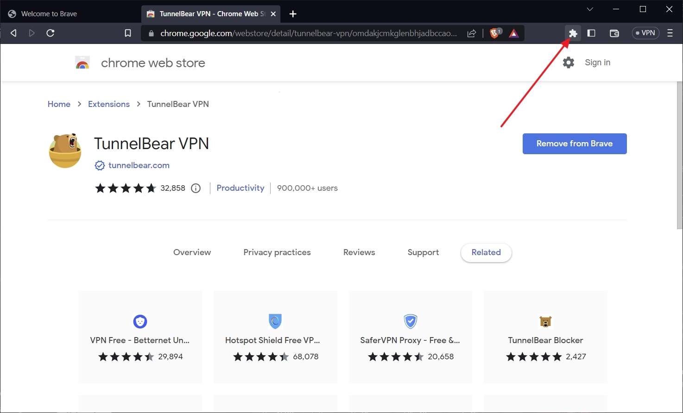Click the five-star rating of TunnelBear VPN
This screenshot has height=413, width=683.
[126, 188]
